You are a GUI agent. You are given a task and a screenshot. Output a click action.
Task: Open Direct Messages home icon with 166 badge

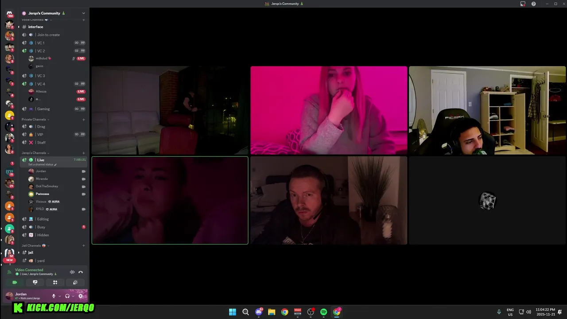point(9,14)
